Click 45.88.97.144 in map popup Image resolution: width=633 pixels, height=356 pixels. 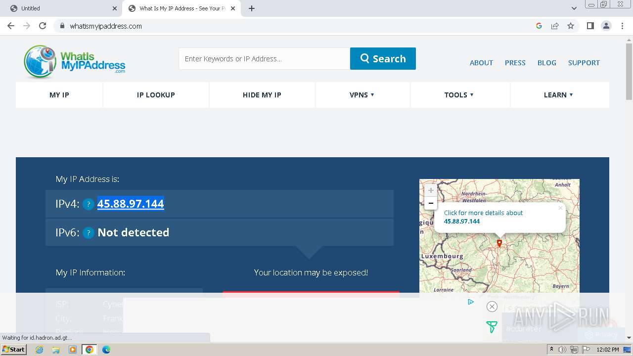[x=462, y=221]
